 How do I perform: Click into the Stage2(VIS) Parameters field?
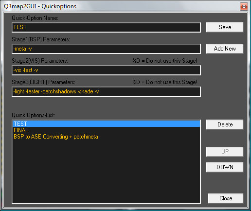pos(107,70)
